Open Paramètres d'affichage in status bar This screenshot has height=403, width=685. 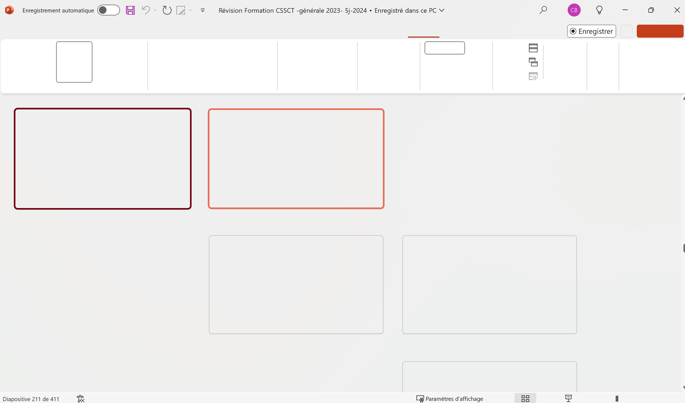point(450,399)
